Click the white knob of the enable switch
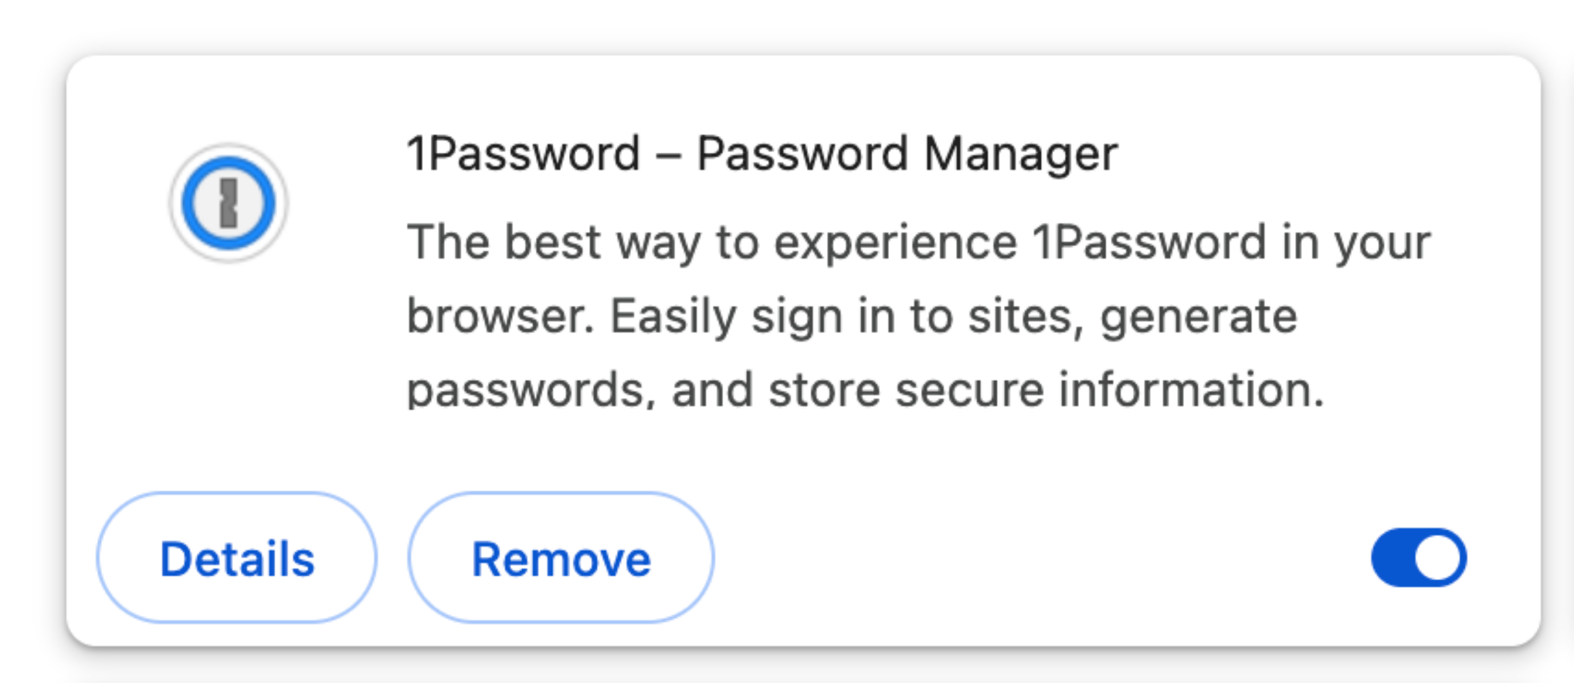 1437,557
